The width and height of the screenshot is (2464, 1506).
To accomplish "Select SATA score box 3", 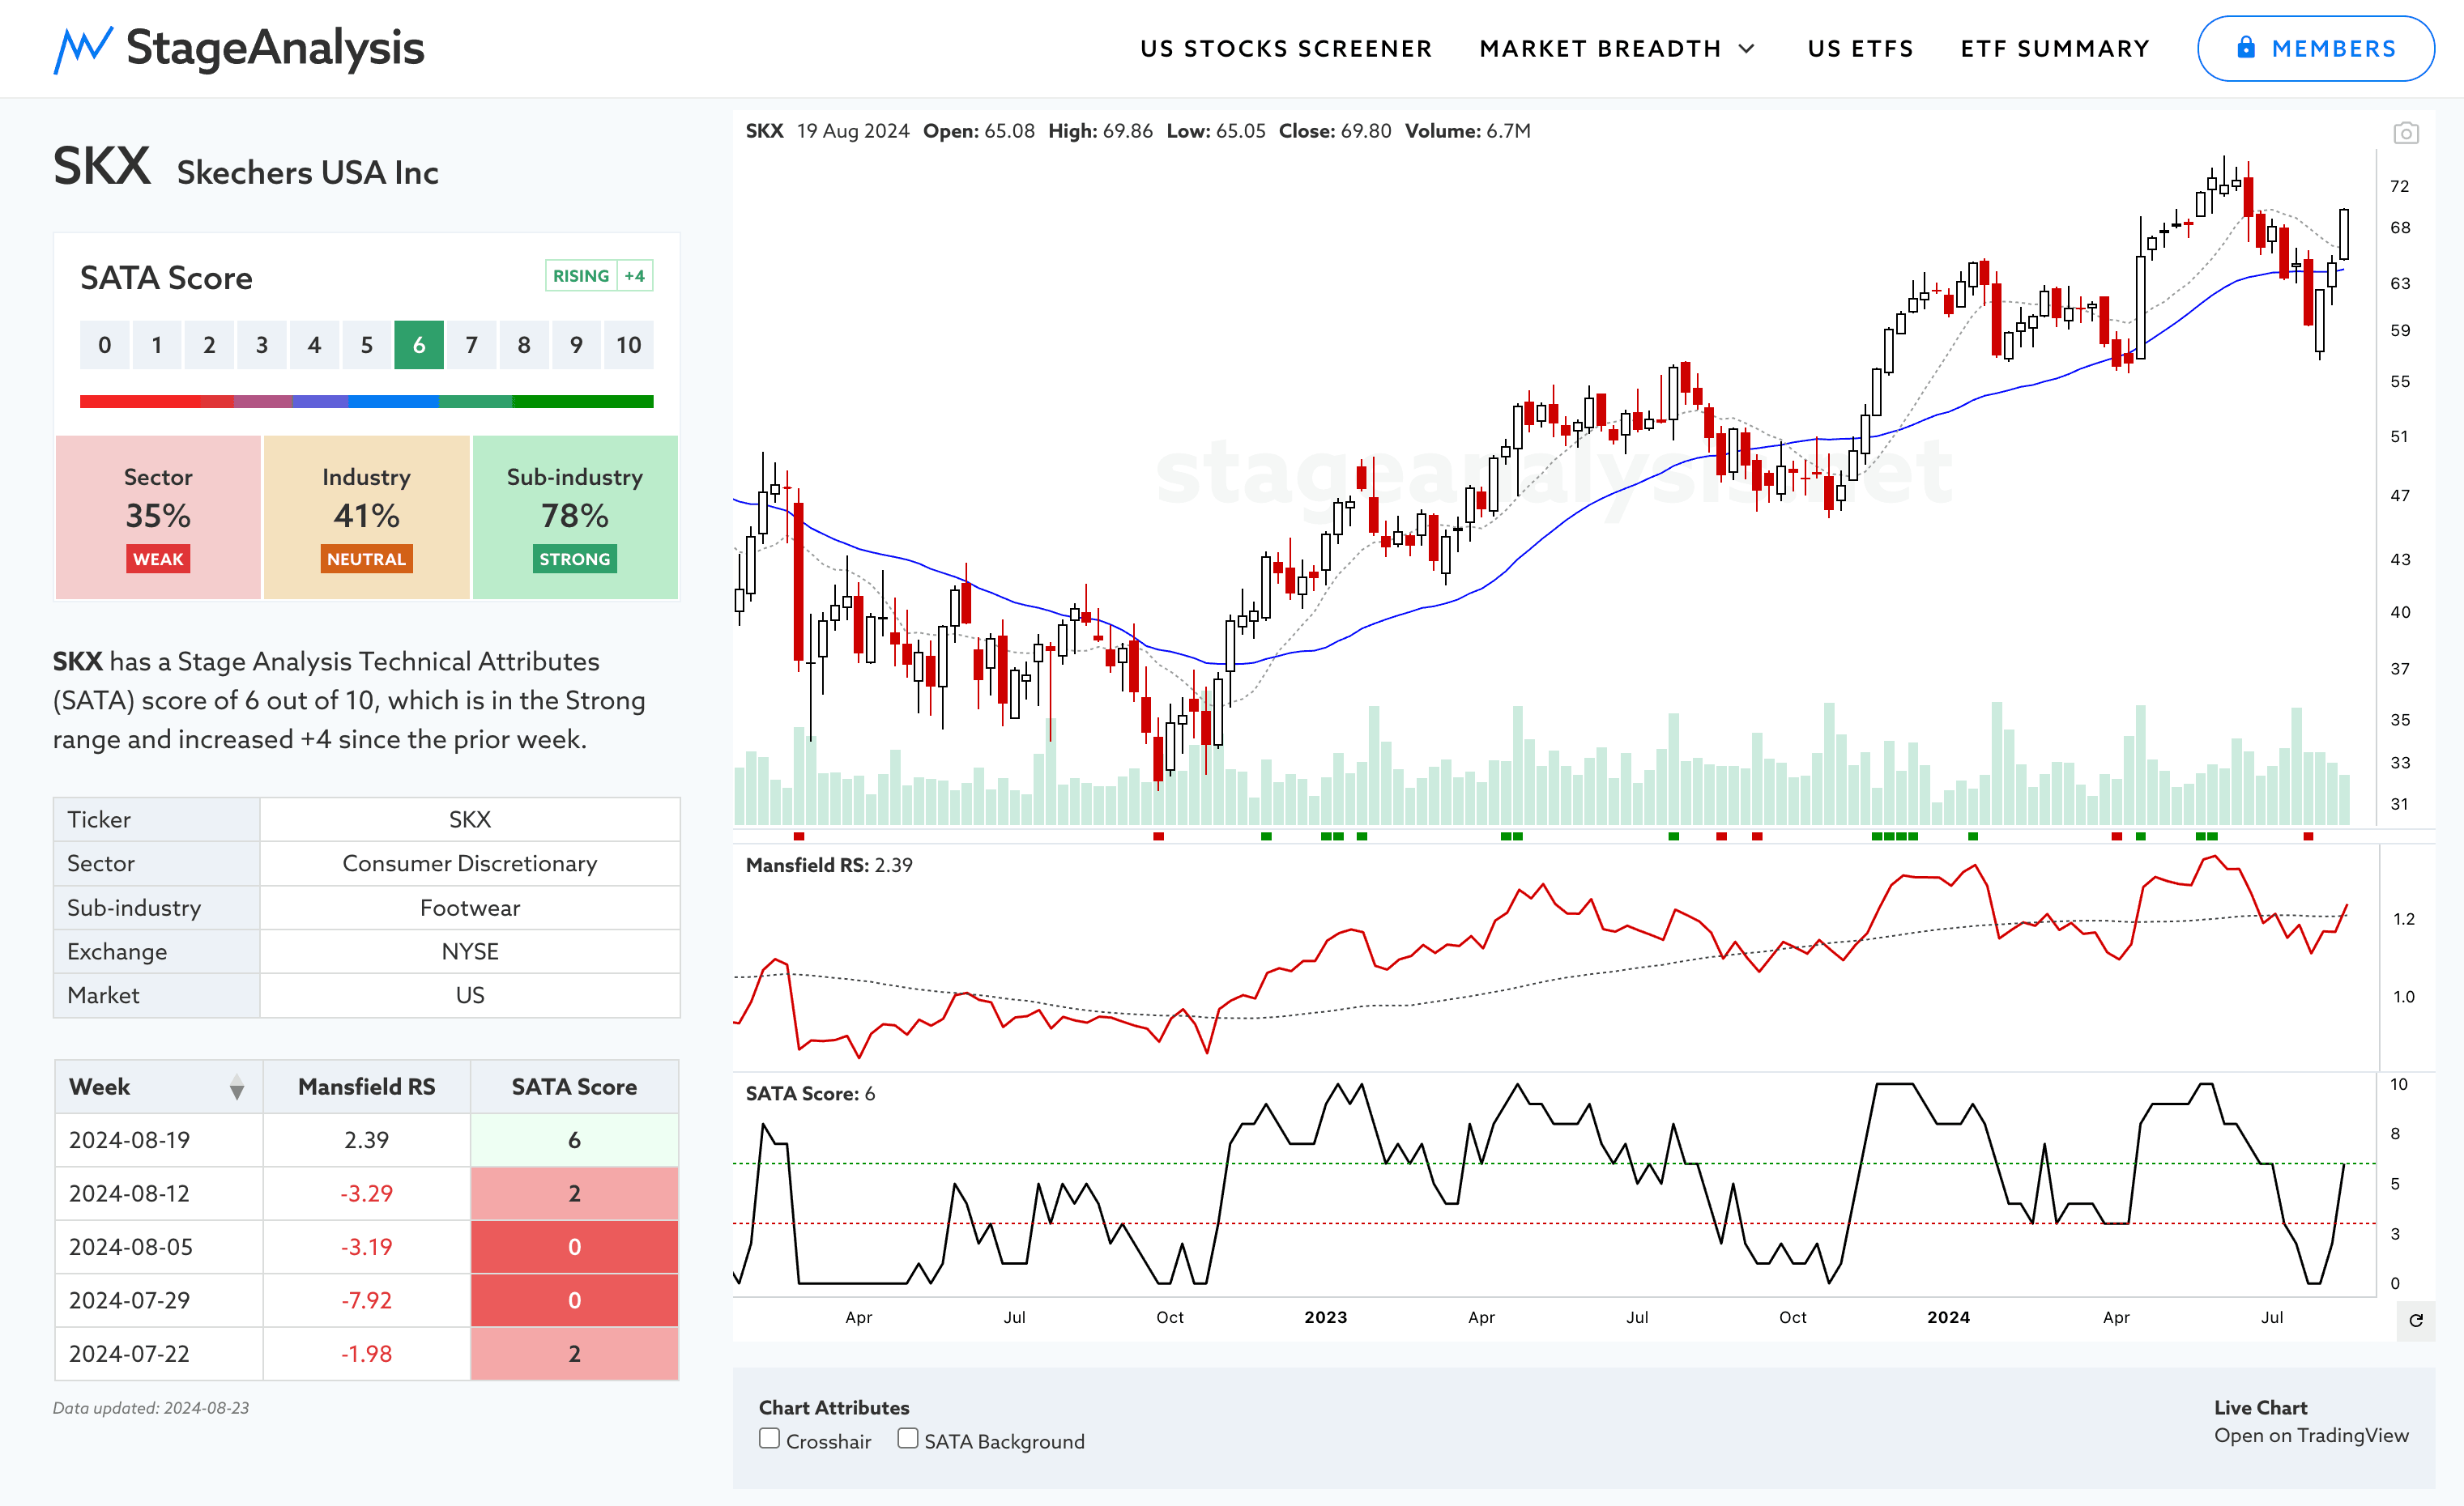I will [262, 345].
